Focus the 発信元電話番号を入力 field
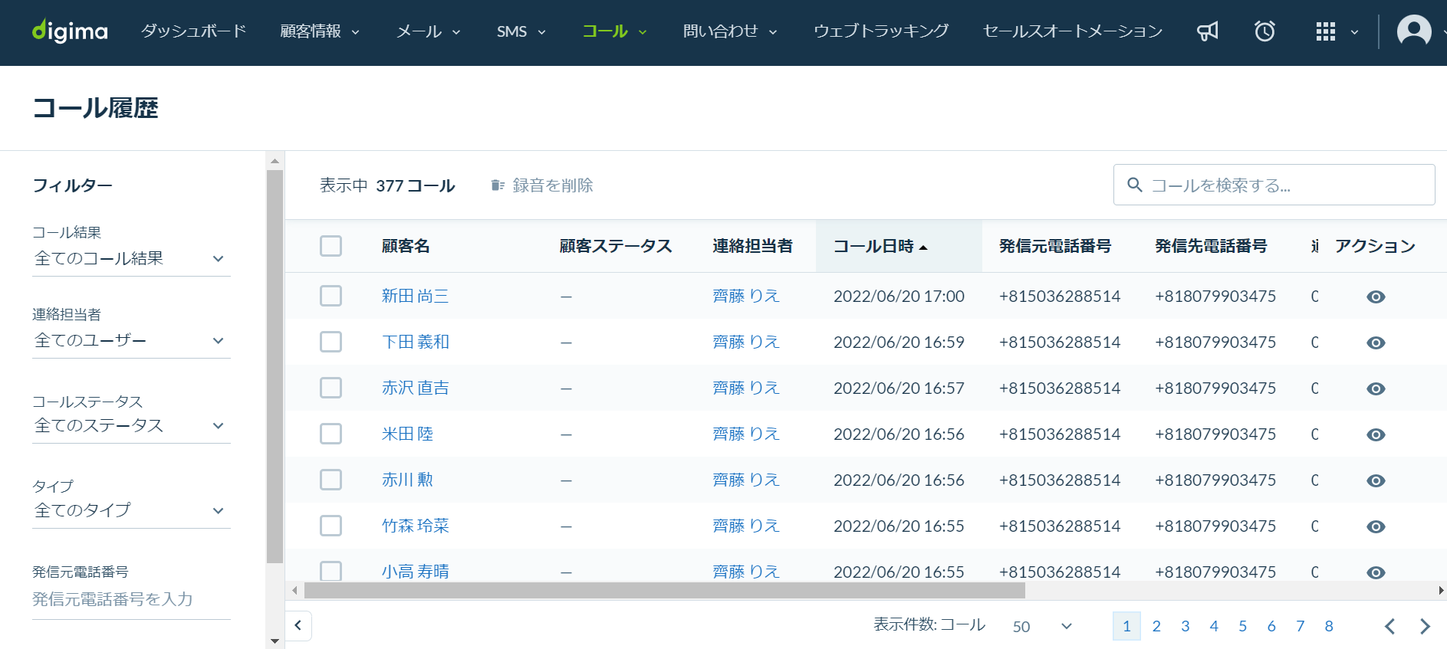The height and width of the screenshot is (649, 1447). point(131,599)
